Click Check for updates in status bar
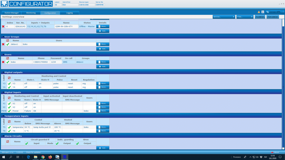Image resolution: width=285 pixels, height=160 pixels. click(x=33, y=152)
